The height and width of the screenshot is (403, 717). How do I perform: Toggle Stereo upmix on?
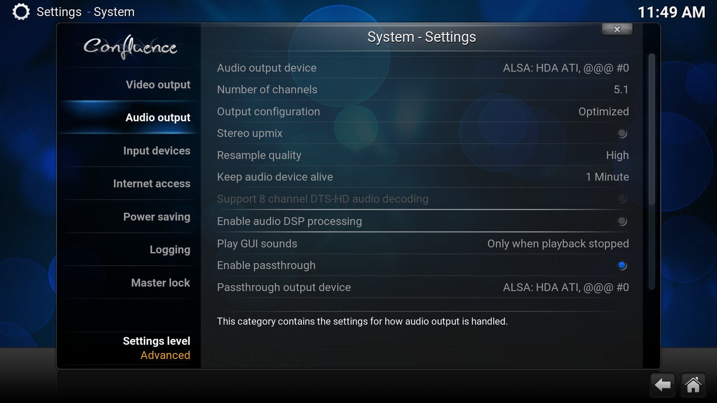[x=622, y=134]
